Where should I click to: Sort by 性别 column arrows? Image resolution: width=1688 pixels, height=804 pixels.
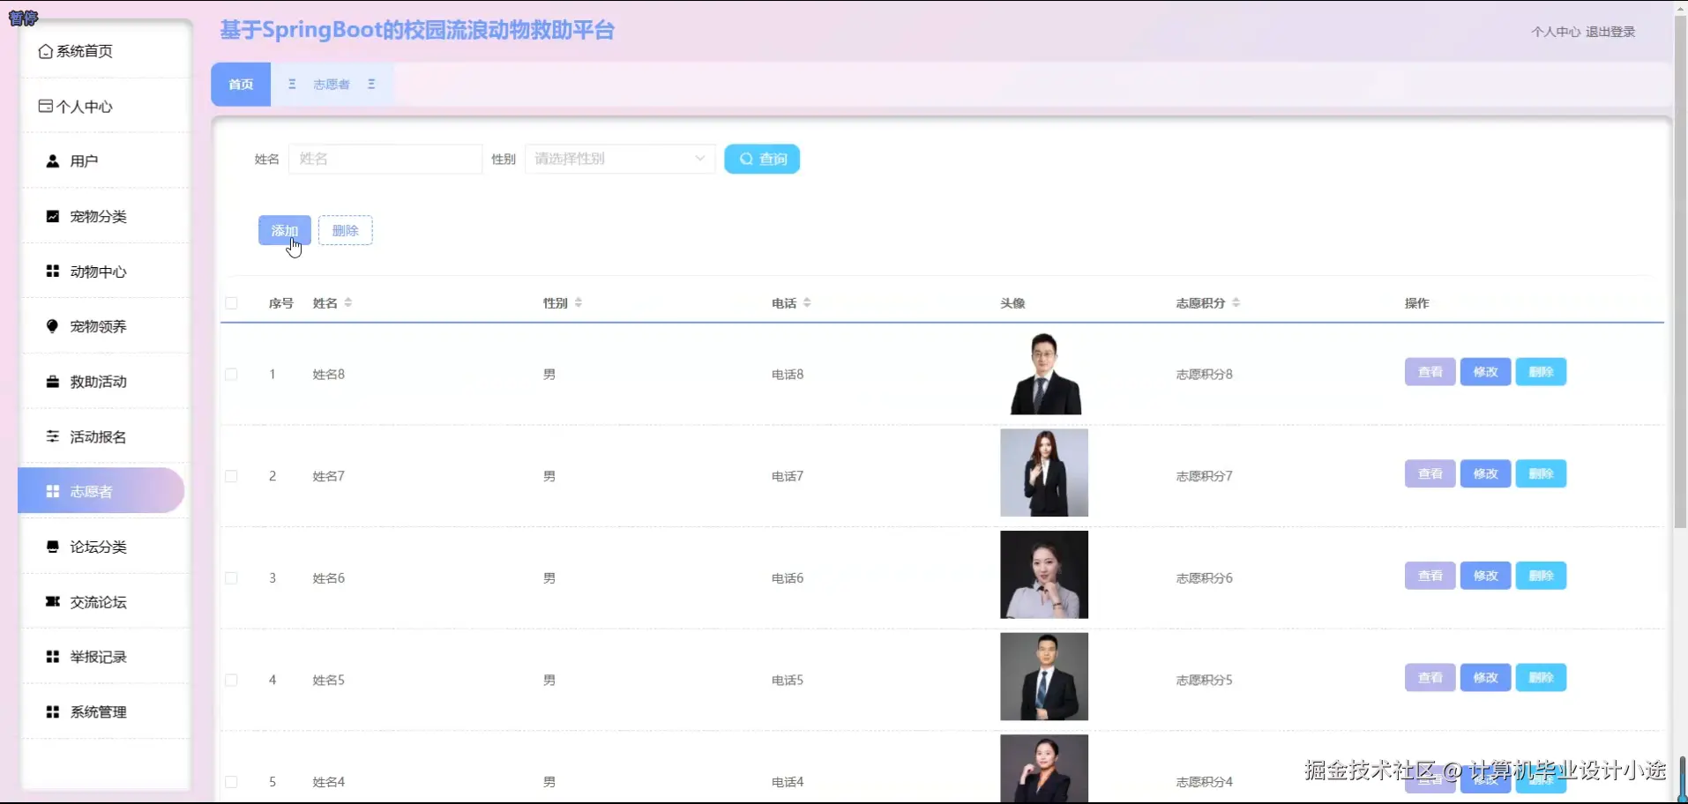point(579,302)
